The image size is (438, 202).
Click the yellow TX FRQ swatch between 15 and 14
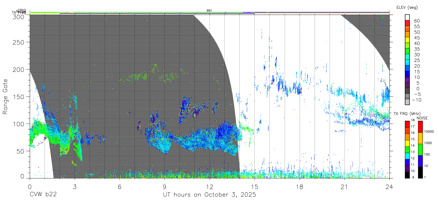coord(407,143)
